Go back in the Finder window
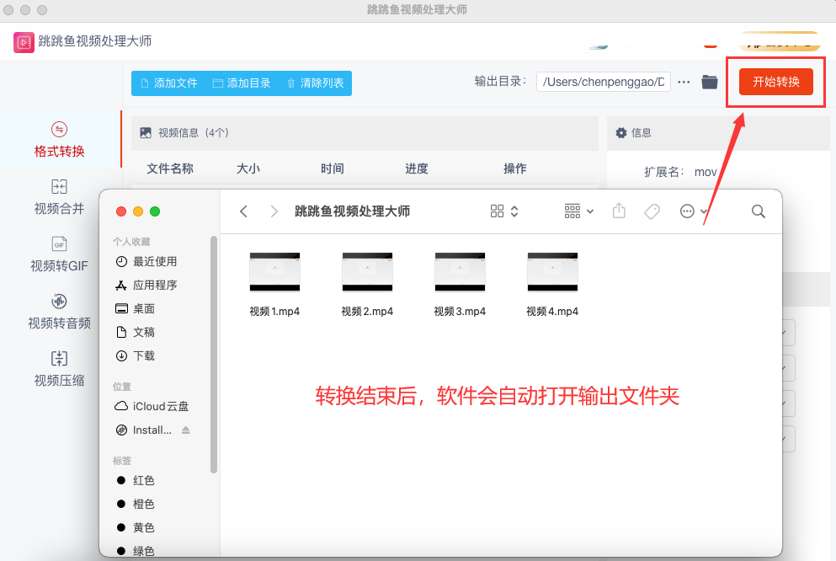 pos(243,211)
